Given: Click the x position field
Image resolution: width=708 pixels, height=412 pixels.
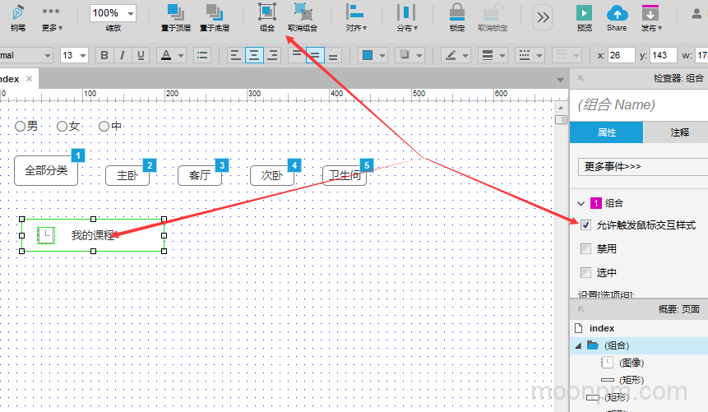Looking at the screenshot, I should click(x=622, y=55).
